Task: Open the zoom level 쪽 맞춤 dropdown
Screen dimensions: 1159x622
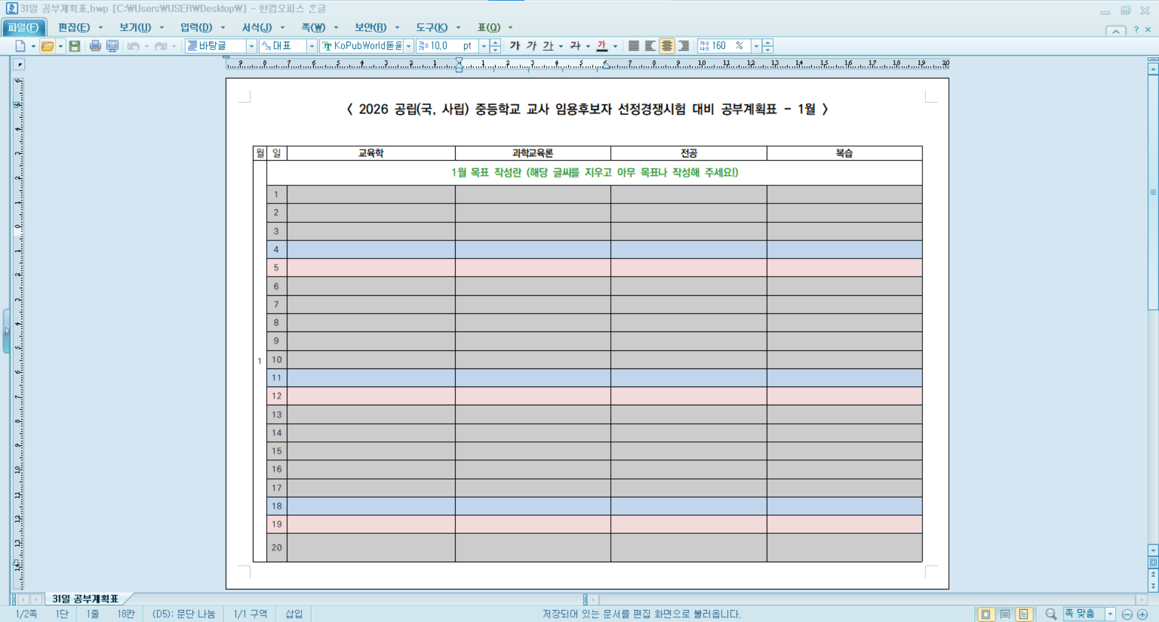Action: (x=1110, y=614)
